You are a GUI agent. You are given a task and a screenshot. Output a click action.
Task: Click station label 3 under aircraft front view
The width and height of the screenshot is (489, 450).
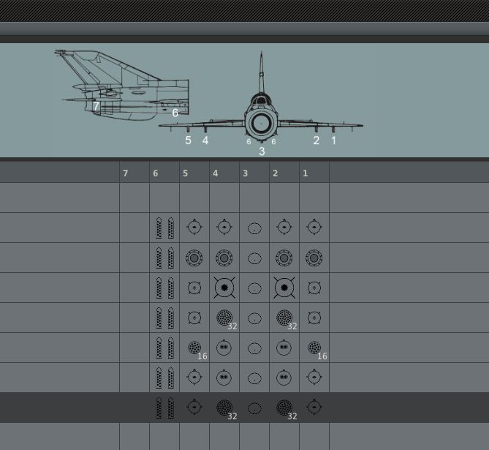(262, 151)
